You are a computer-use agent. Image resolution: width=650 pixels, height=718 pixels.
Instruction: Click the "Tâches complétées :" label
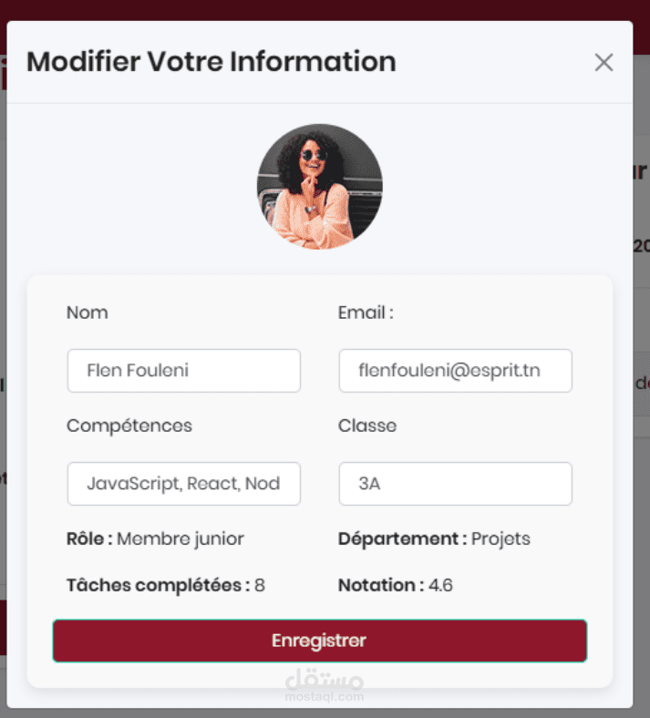click(x=158, y=585)
